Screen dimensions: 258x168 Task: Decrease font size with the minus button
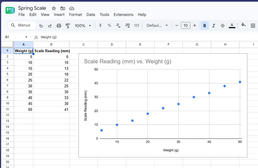[x=177, y=25]
